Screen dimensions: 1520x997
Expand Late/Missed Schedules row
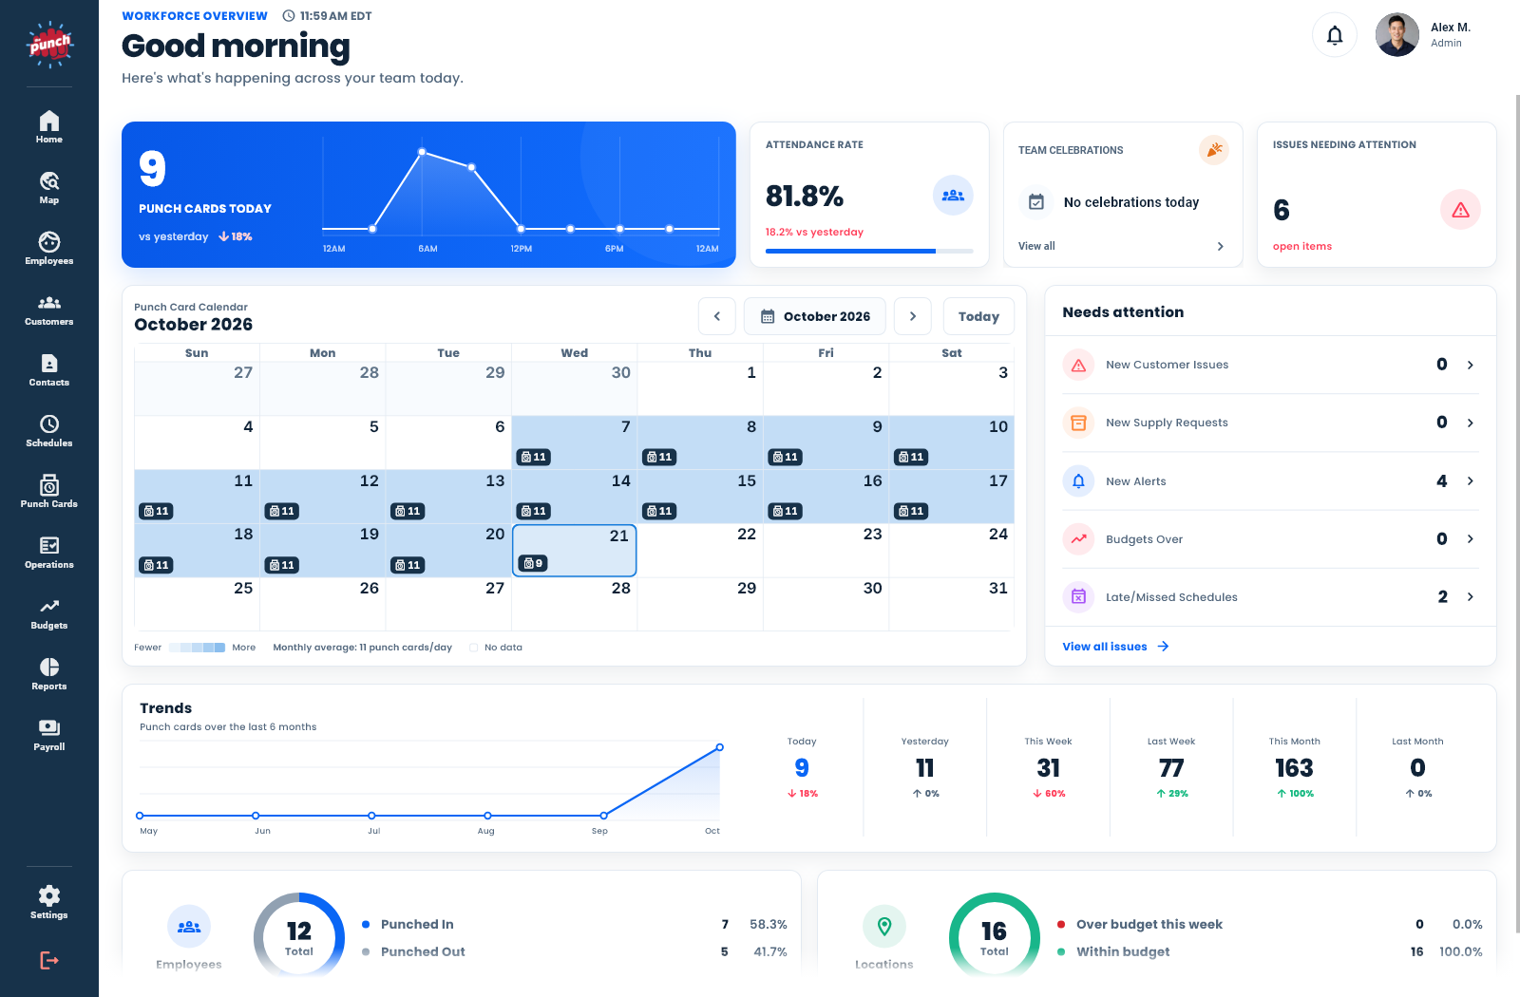1270,597
